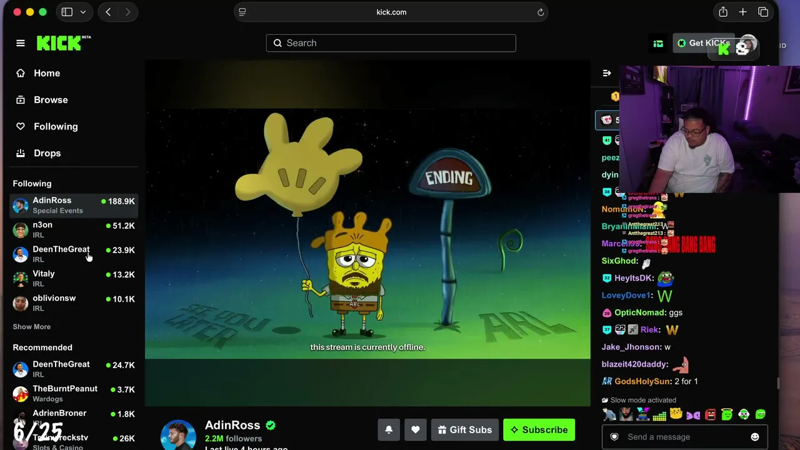Image resolution: width=800 pixels, height=450 pixels.
Task: Open the emoji picker in chat
Action: (x=755, y=437)
